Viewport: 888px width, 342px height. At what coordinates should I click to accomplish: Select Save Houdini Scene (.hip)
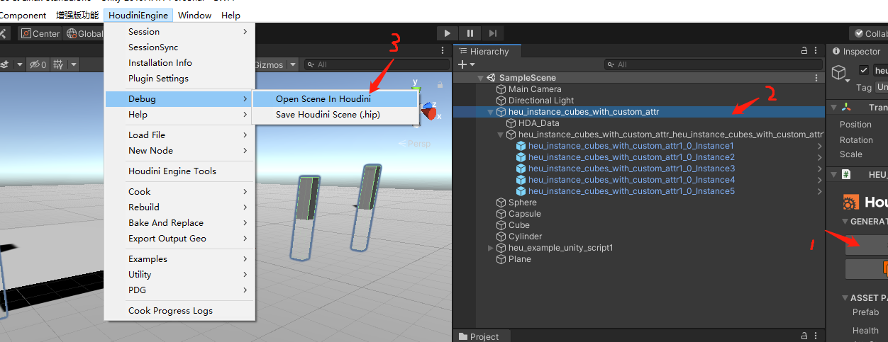point(335,115)
